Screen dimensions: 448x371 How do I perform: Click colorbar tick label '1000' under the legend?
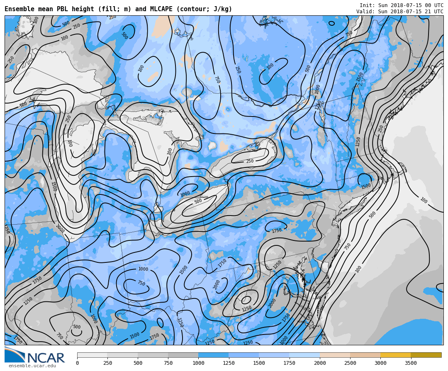198,363
